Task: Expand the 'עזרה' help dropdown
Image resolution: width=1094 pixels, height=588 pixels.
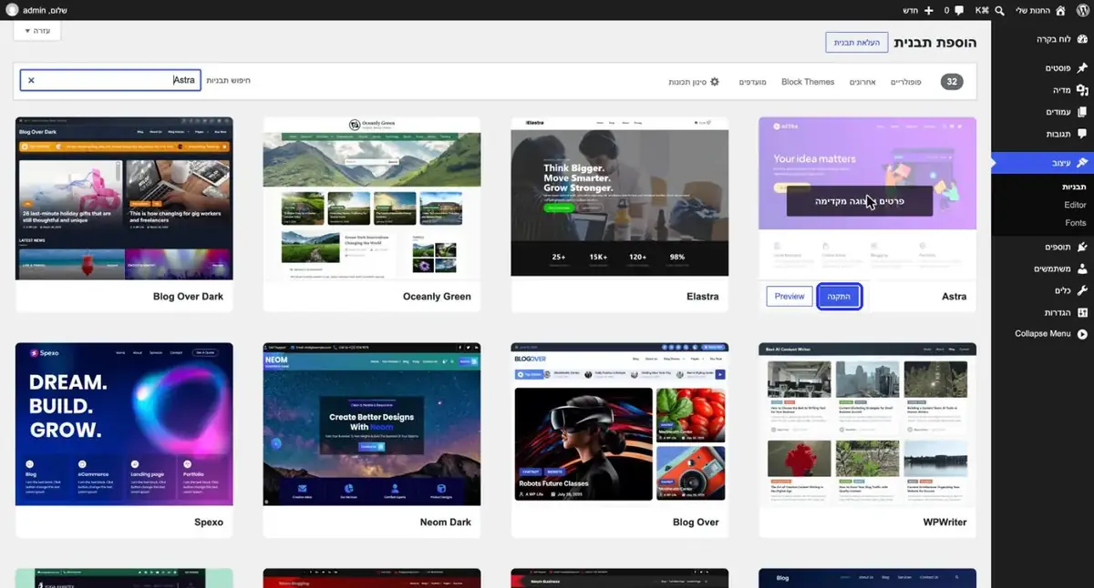Action: click(x=37, y=31)
